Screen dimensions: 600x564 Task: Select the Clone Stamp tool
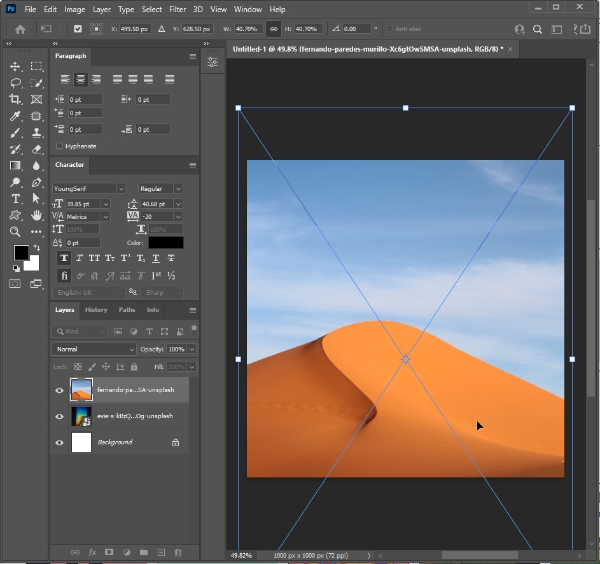click(36, 132)
